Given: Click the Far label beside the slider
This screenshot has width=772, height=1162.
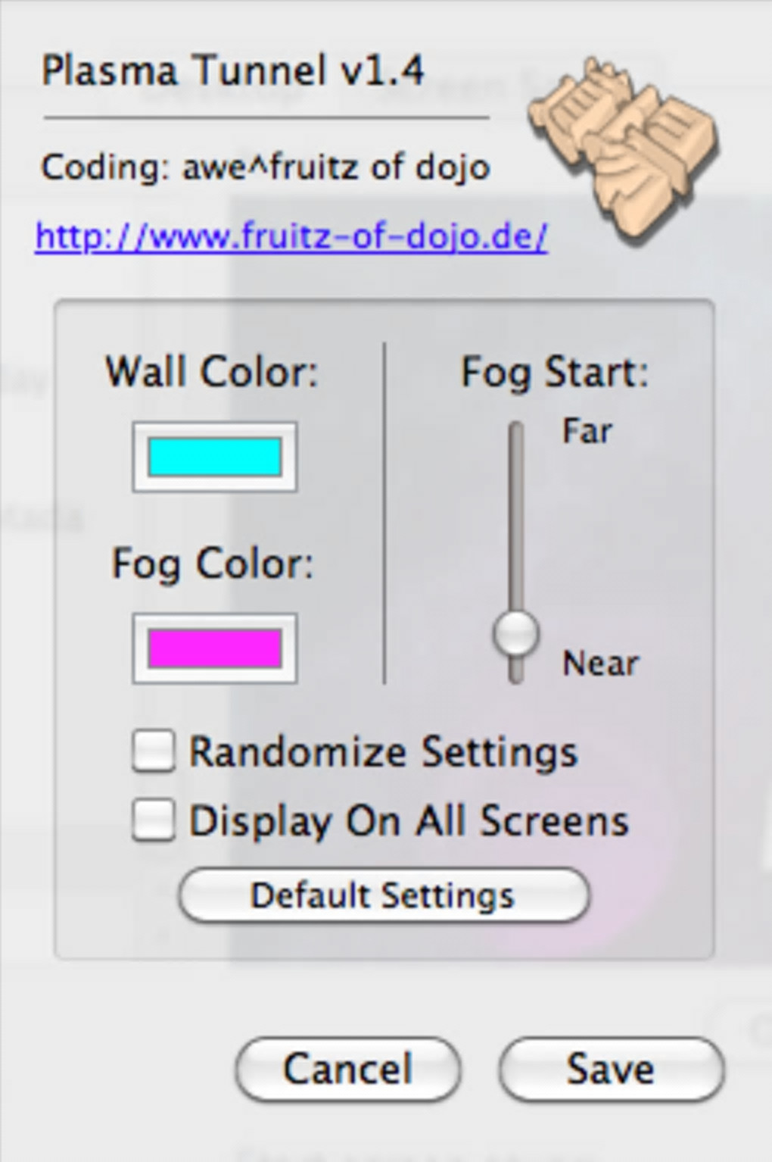Looking at the screenshot, I should pos(587,431).
